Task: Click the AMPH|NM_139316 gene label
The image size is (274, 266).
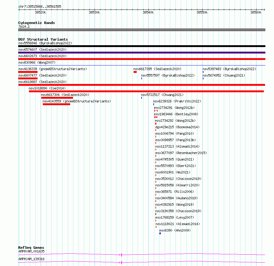Action: click(x=31, y=259)
